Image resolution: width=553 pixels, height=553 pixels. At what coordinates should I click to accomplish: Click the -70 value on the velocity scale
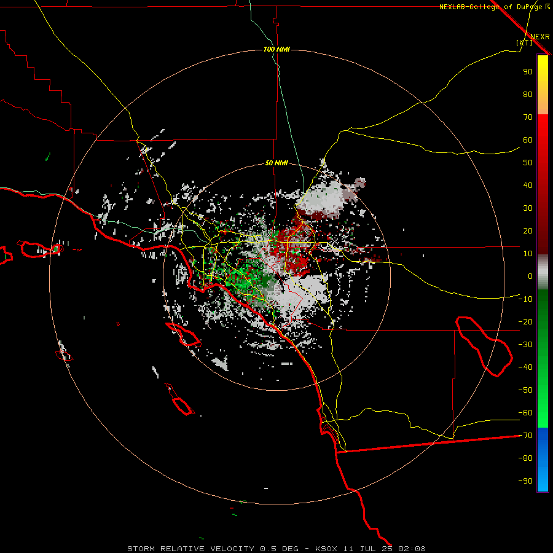coord(525,436)
